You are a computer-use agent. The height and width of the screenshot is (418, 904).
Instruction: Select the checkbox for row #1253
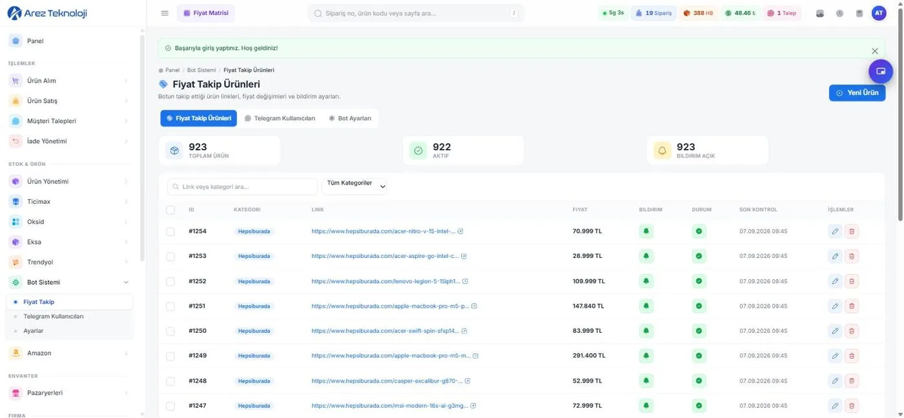170,256
